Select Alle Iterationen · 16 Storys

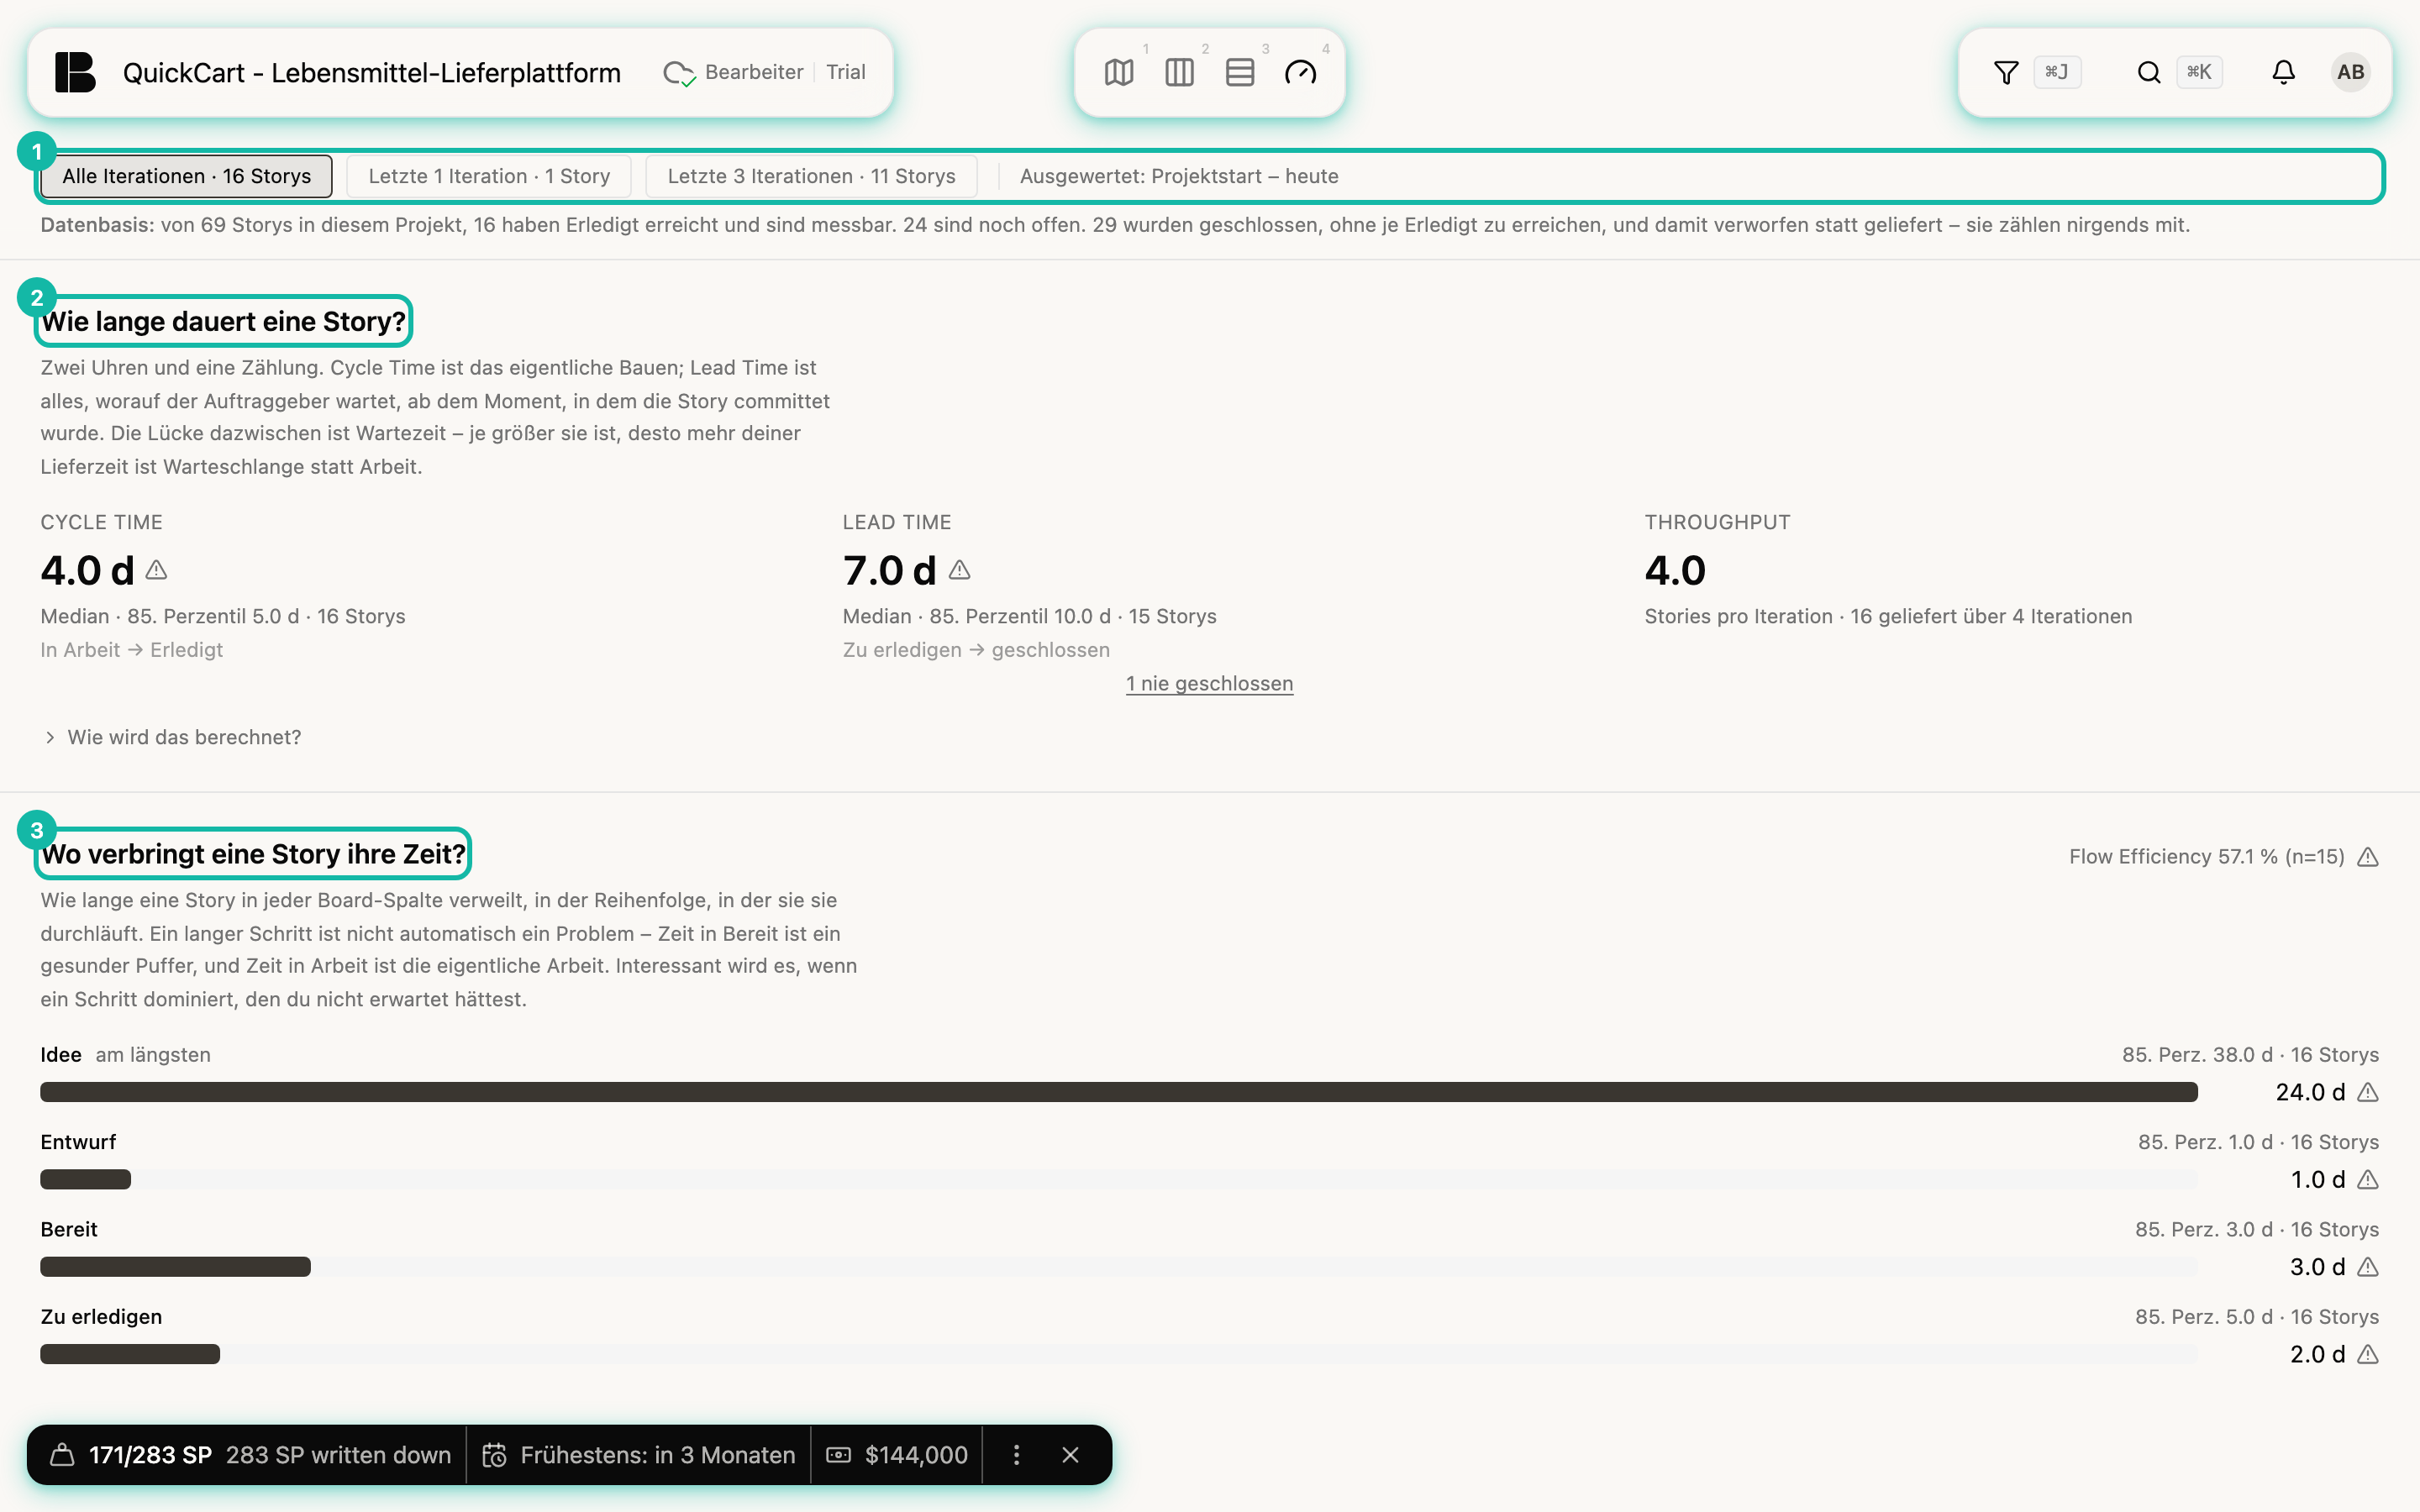click(186, 176)
